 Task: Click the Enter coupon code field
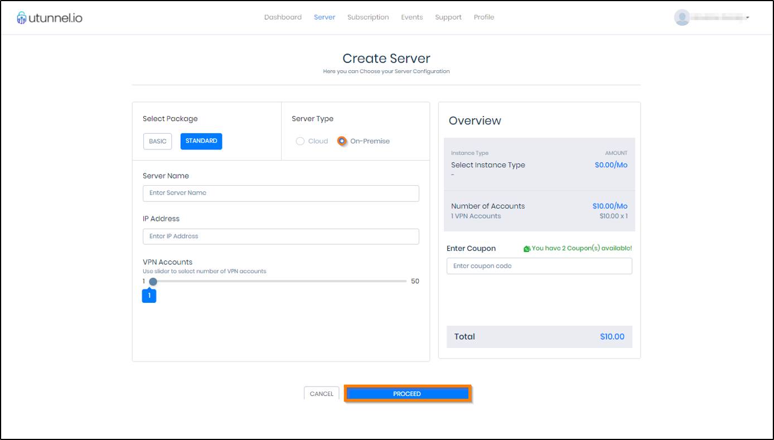click(539, 266)
